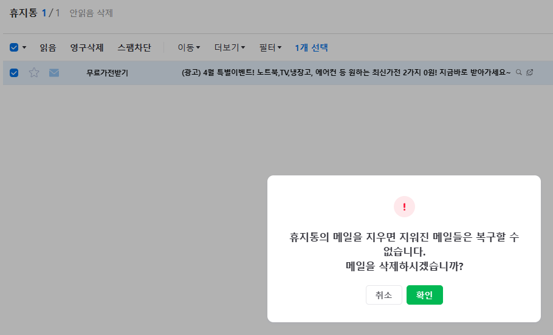Click the magnifier icon on the email row
The image size is (553, 335).
[x=518, y=72]
